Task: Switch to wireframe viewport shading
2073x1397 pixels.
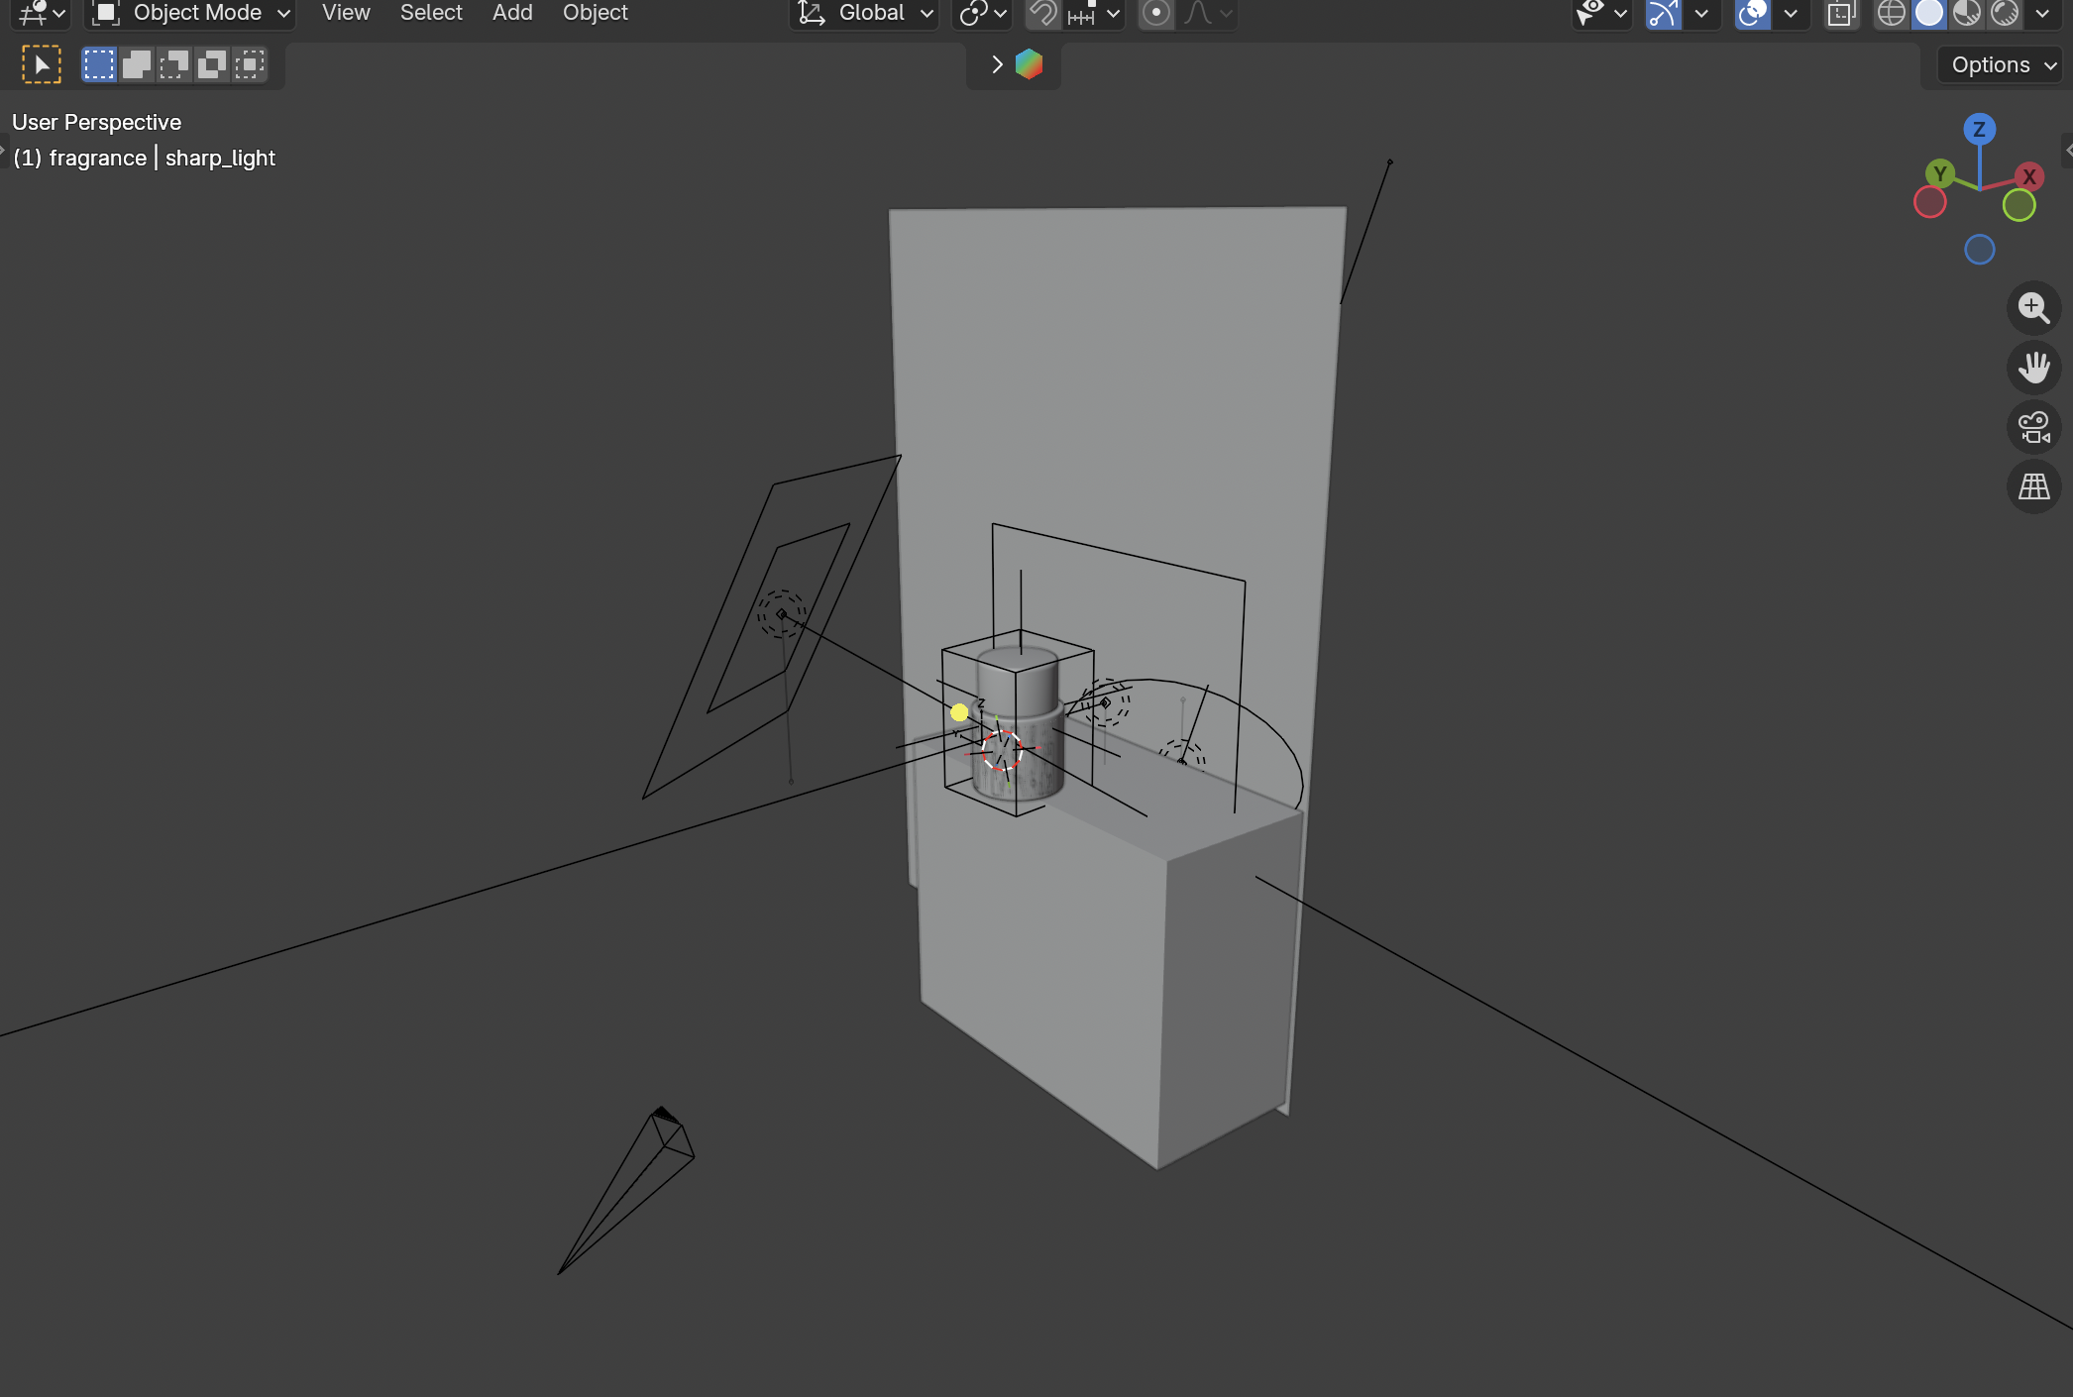Action: (x=1891, y=13)
